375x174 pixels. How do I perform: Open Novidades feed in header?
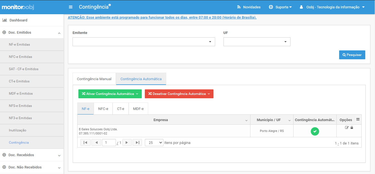[x=249, y=7]
